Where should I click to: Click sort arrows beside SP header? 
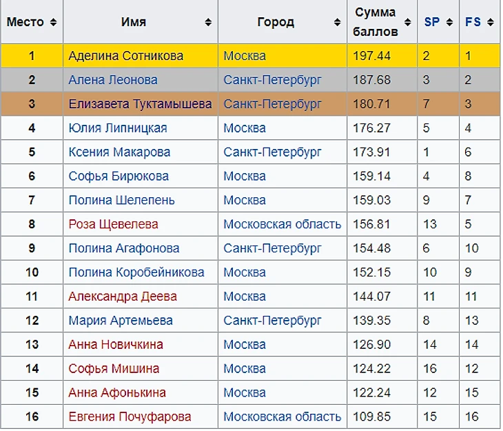pos(450,22)
